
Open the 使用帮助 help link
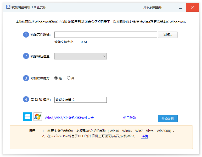click(x=130, y=118)
